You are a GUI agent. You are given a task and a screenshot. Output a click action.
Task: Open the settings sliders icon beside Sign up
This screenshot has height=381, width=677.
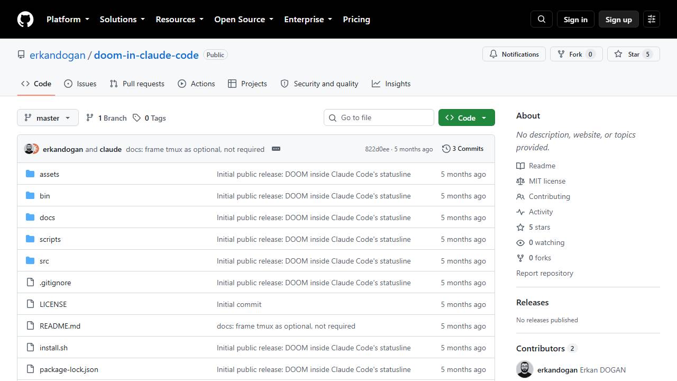652,19
